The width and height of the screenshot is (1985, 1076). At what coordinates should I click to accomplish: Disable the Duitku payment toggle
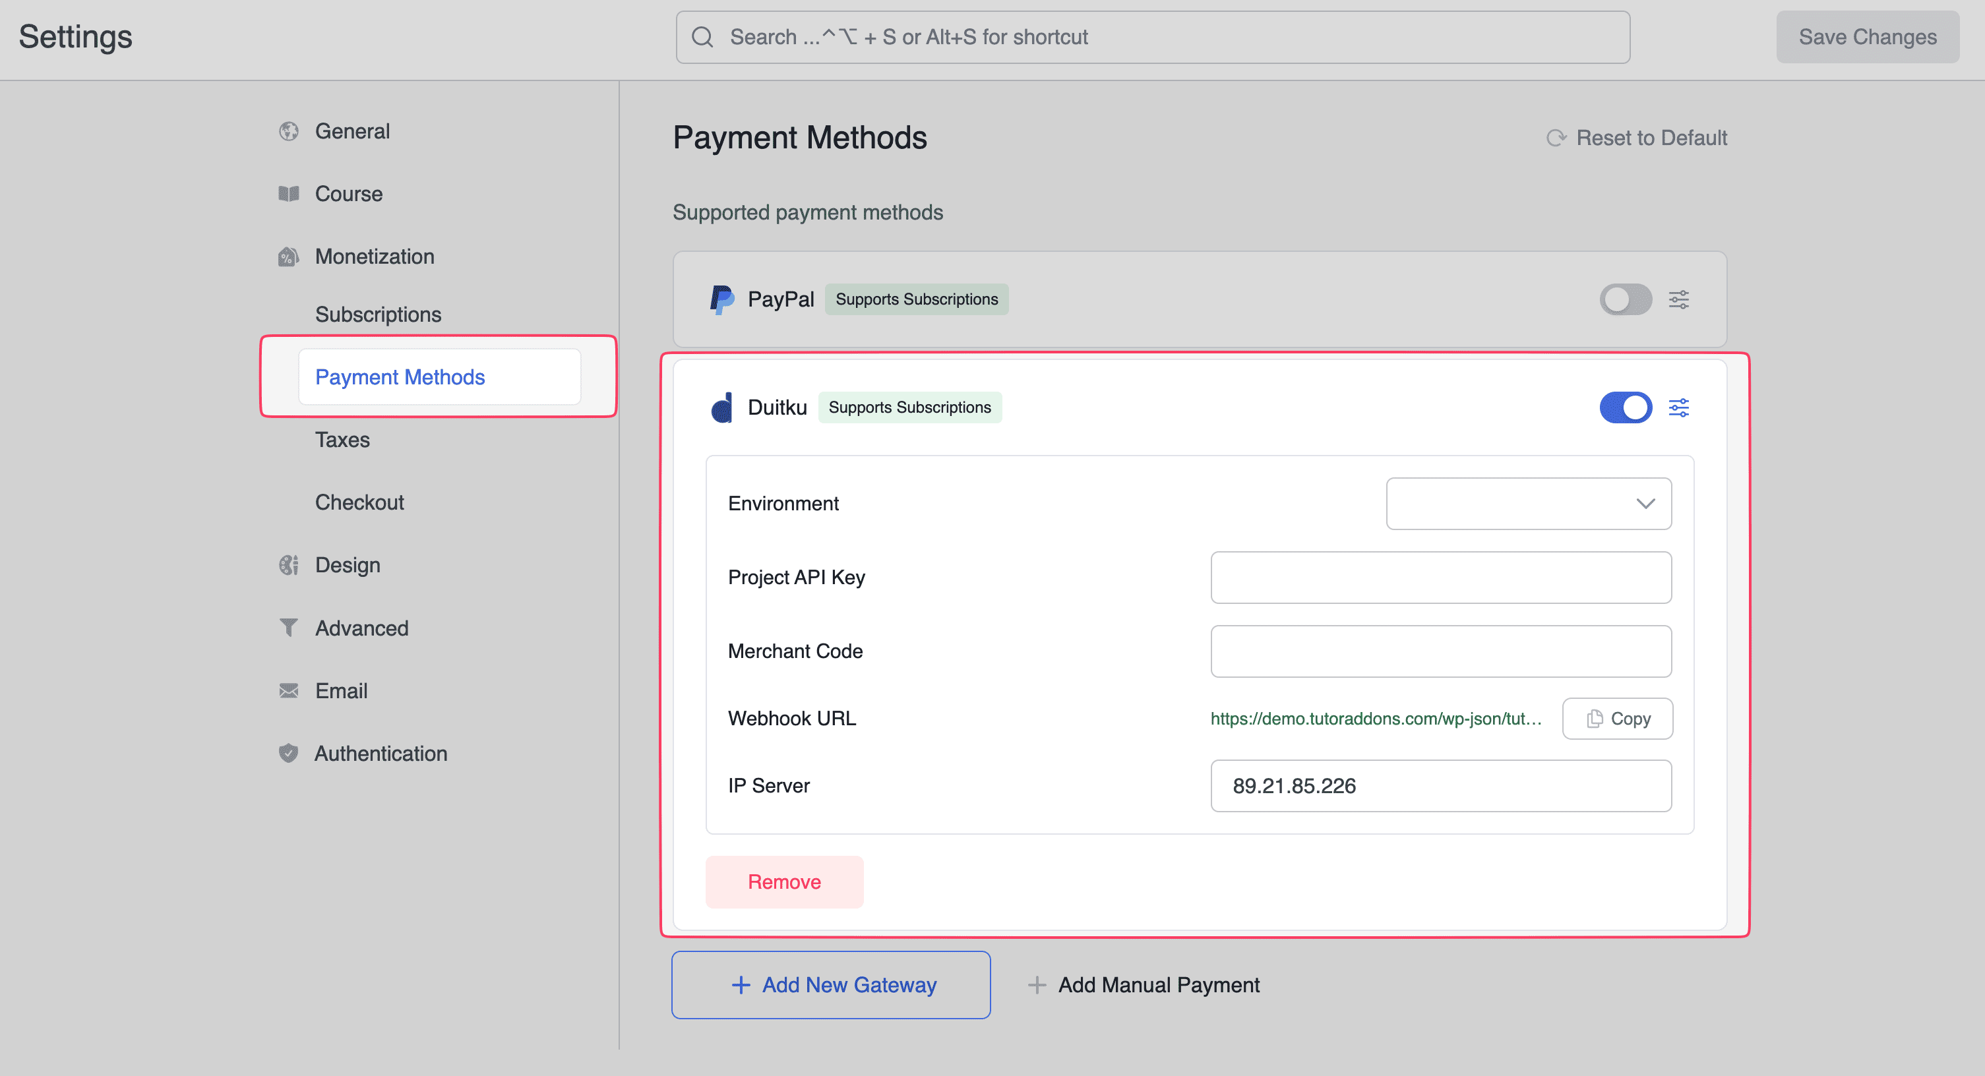click(1625, 407)
